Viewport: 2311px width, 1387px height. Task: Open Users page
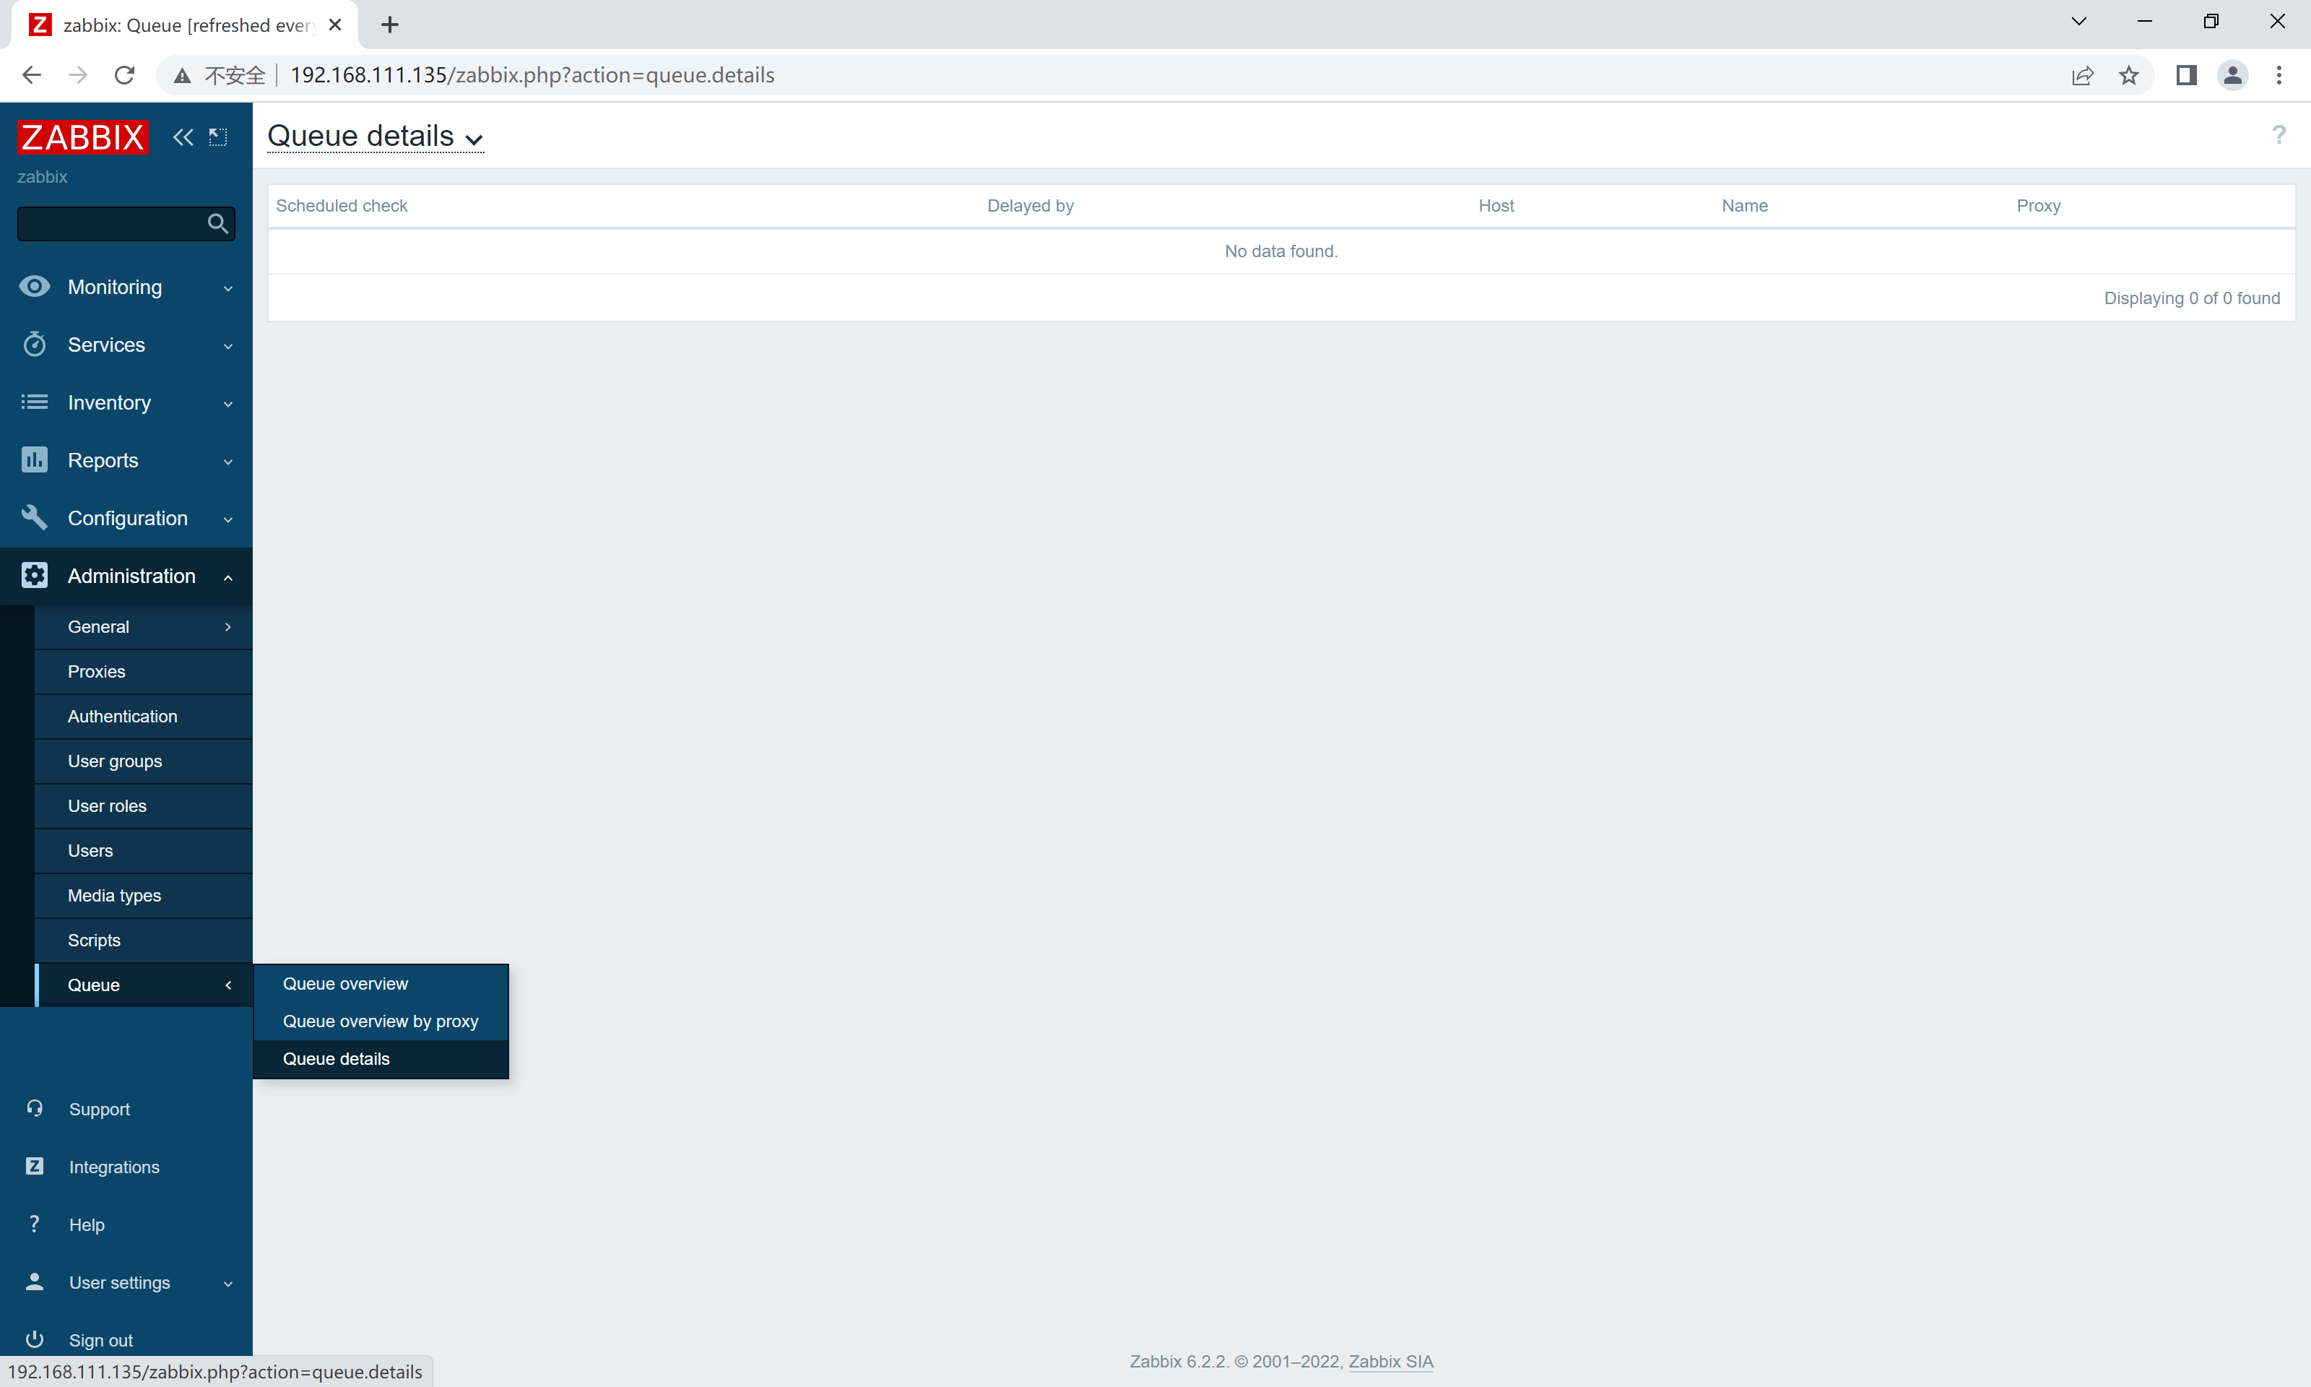pos(143,850)
